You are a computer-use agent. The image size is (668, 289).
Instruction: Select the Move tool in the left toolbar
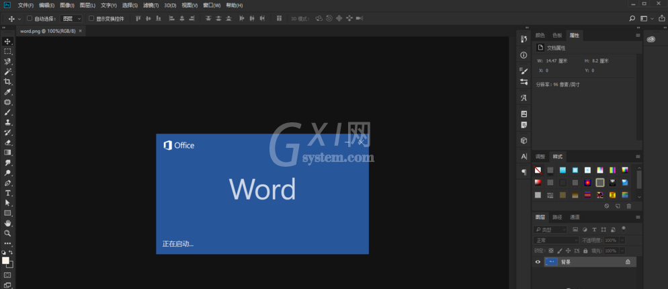point(7,42)
